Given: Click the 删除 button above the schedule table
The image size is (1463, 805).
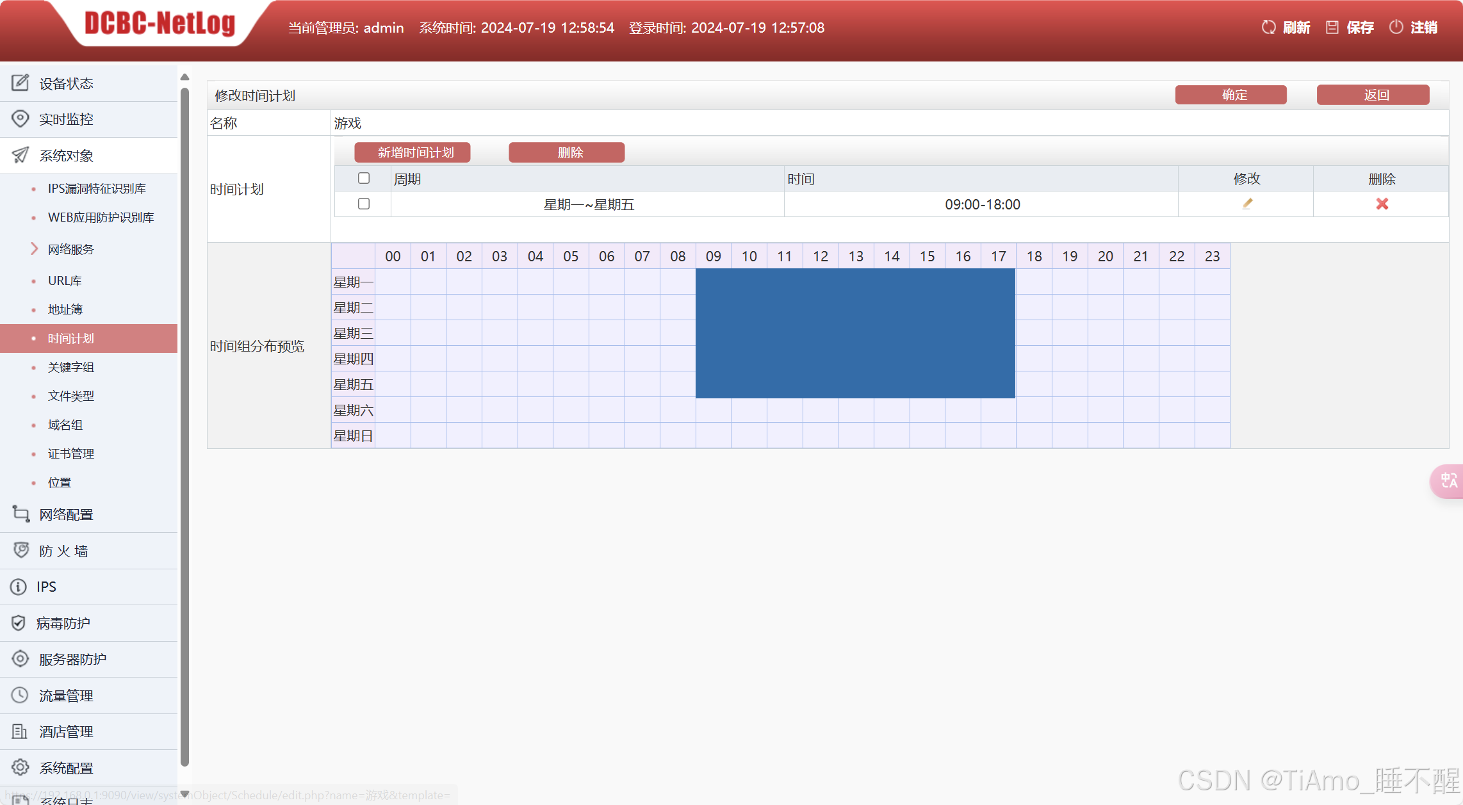Looking at the screenshot, I should click(x=567, y=152).
